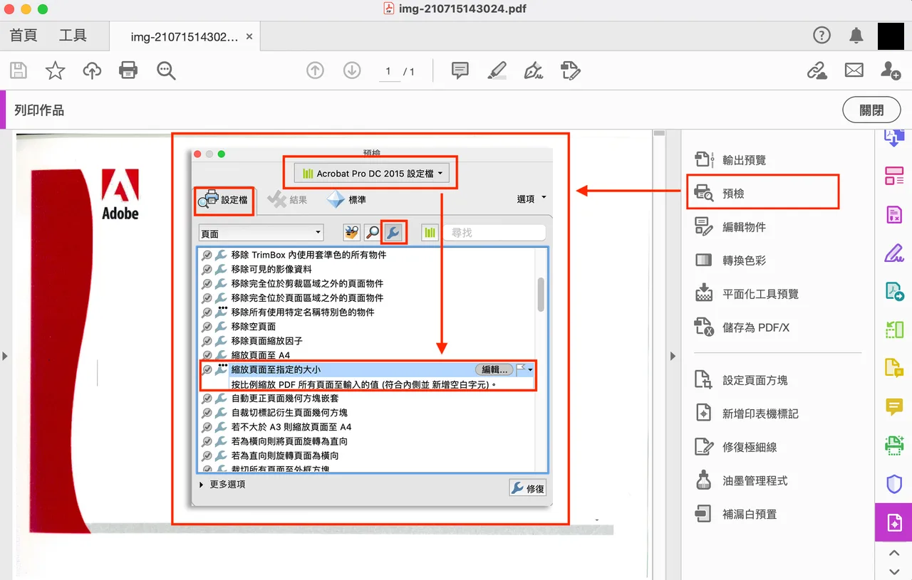Bookmark the file with the star icon
The image size is (912, 580).
click(x=56, y=70)
